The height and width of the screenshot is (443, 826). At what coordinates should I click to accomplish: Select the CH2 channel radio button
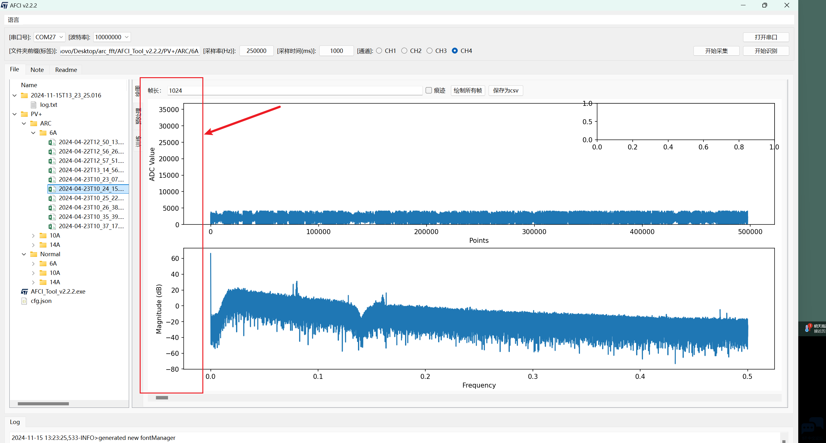tap(404, 50)
